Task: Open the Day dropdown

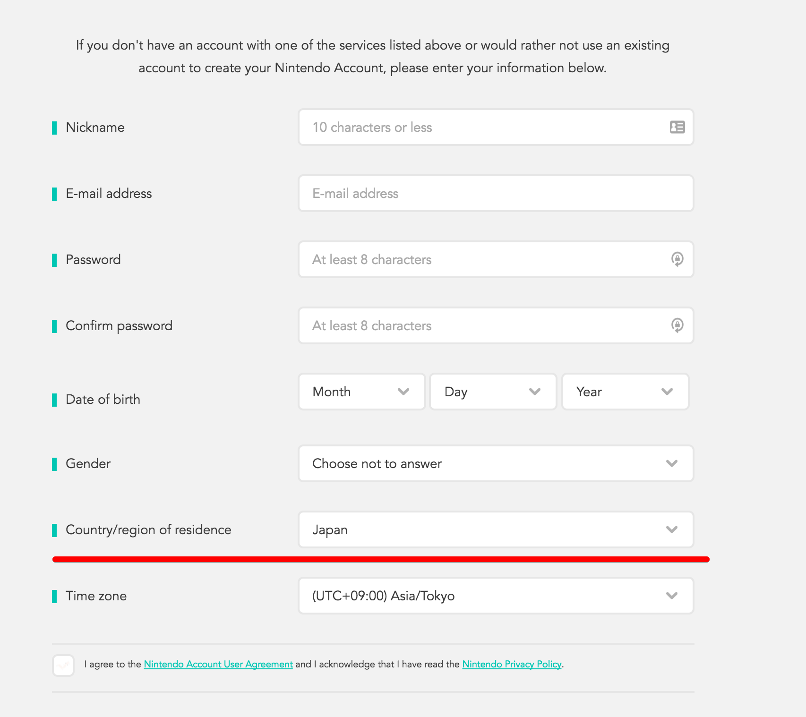Action: click(x=493, y=392)
